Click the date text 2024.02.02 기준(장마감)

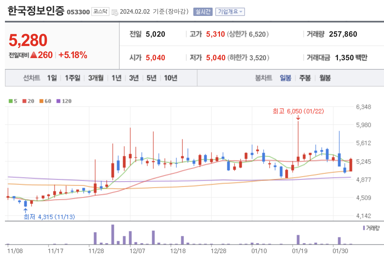pyautogui.click(x=154, y=12)
